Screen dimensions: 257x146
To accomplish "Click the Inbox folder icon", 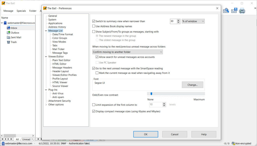I will click(9, 28).
